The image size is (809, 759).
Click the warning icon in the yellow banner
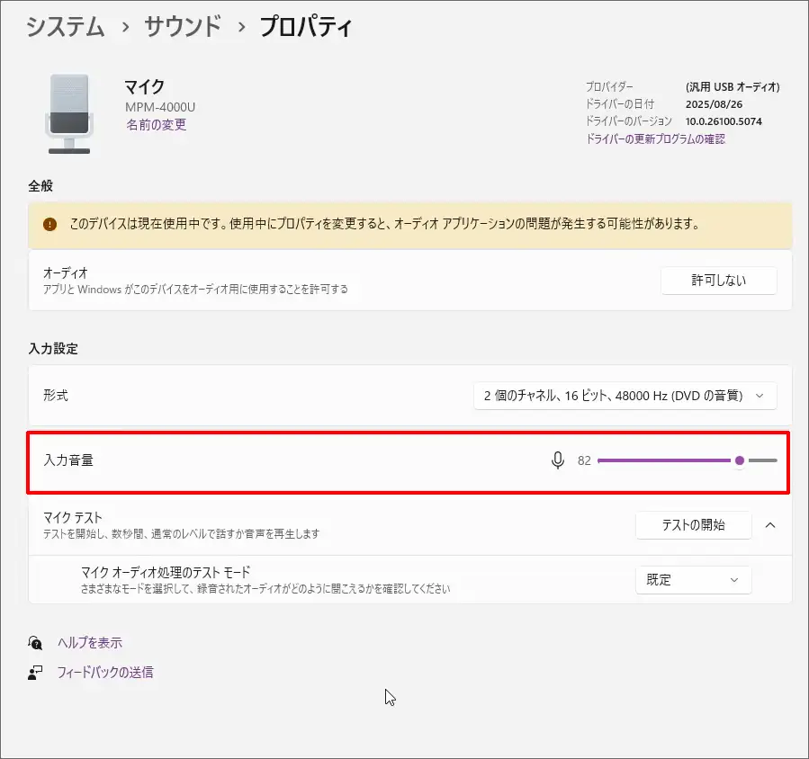click(49, 224)
